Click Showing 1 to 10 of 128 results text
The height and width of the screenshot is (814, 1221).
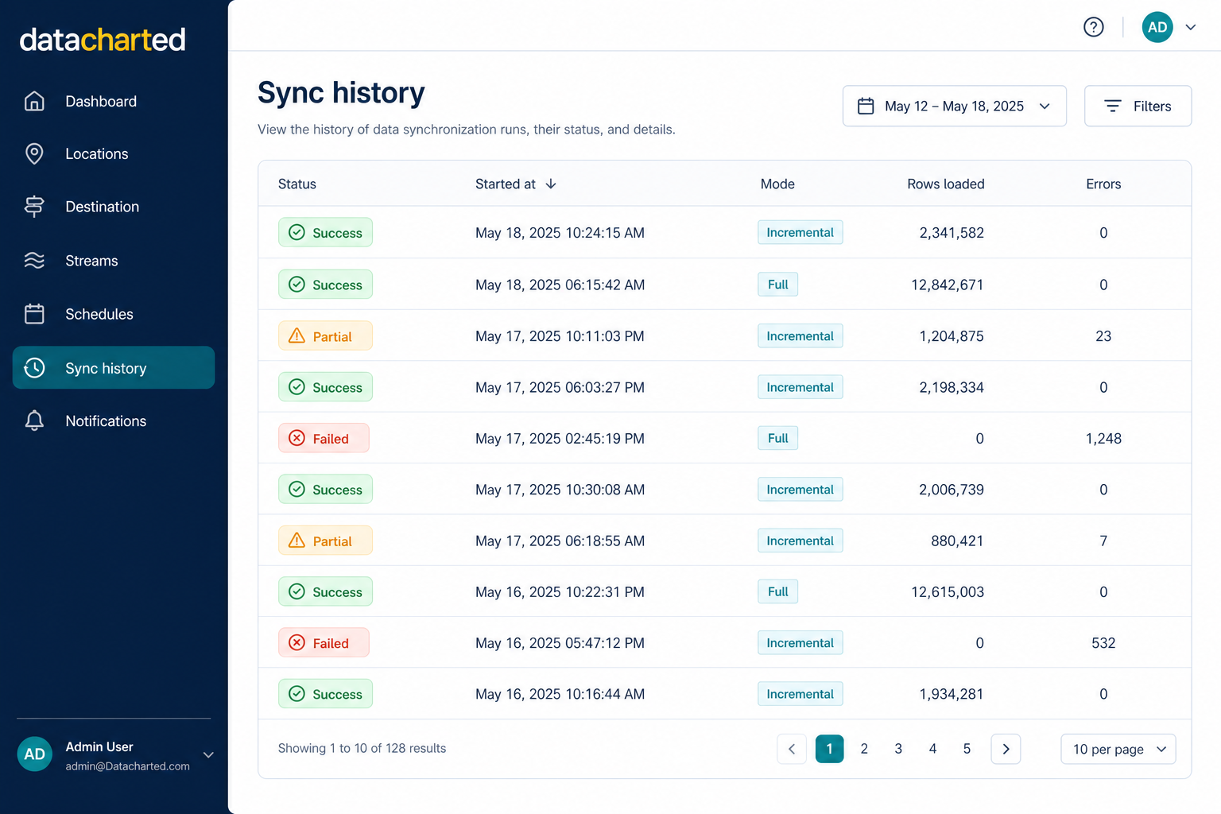[362, 748]
